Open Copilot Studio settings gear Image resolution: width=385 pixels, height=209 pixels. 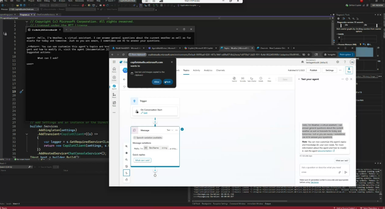coord(338,62)
